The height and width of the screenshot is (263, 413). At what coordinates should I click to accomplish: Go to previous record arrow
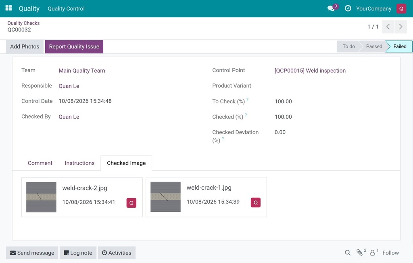tap(388, 27)
